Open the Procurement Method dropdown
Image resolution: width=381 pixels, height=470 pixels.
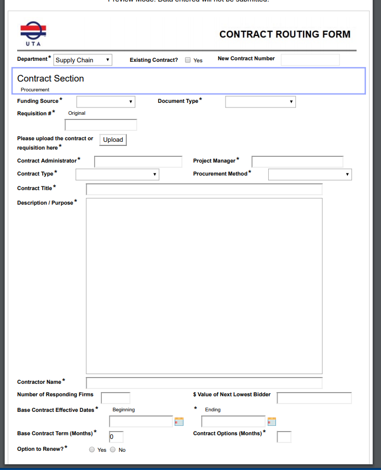(310, 174)
